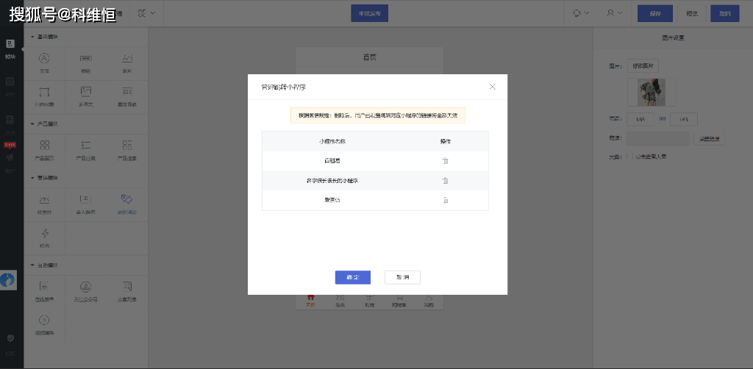Expand the user account dropdown
Screen dimensions: 753x369
coord(614,13)
